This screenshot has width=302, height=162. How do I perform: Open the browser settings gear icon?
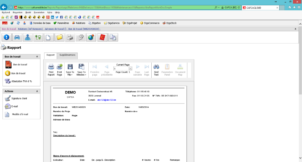(299, 7)
